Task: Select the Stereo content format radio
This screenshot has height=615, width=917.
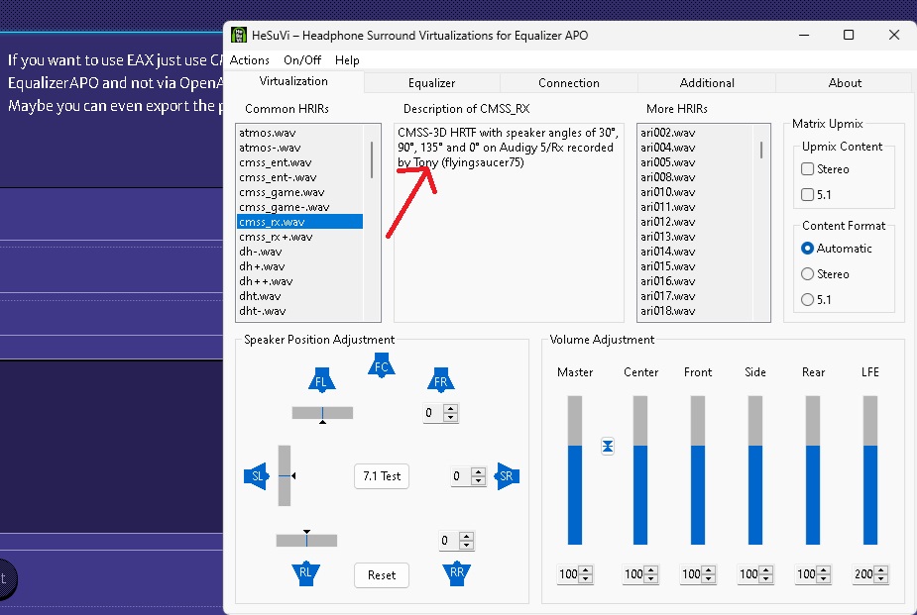Action: 808,274
